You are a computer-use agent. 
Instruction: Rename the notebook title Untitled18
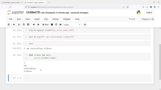[33, 12]
